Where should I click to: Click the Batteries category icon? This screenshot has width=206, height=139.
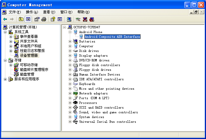click(x=75, y=41)
